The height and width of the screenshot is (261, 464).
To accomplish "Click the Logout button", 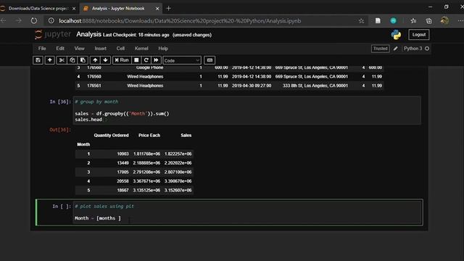I will pos(419,35).
